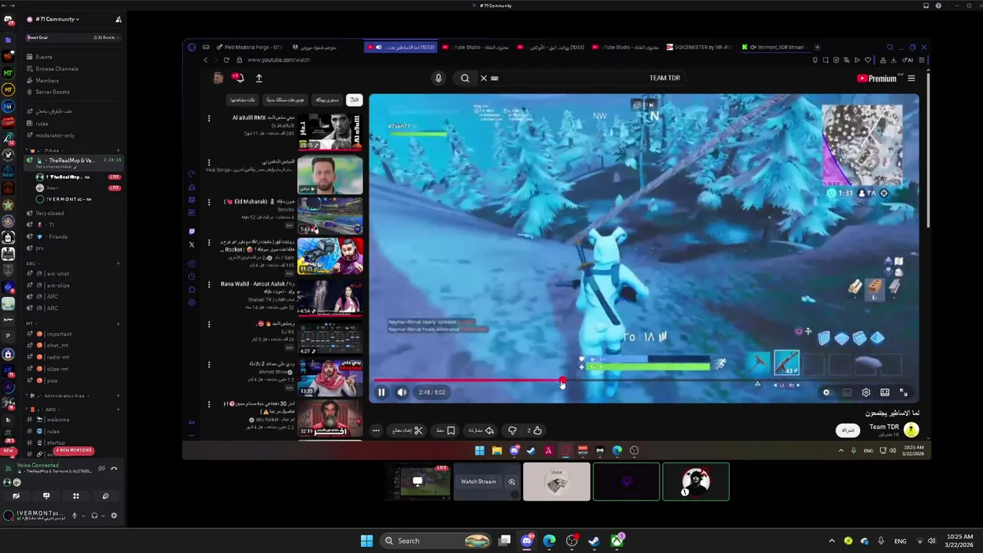Viewport: 983px width, 553px height.
Task: Toggle screen sharing in Discord voice panel
Action: click(x=46, y=496)
